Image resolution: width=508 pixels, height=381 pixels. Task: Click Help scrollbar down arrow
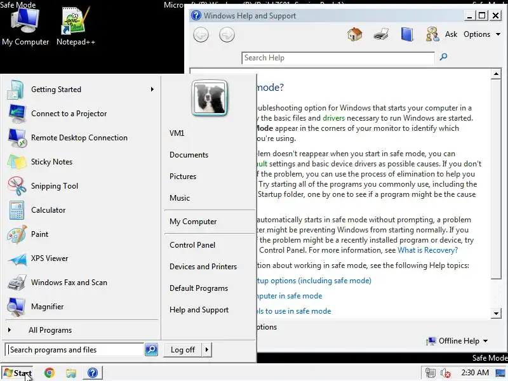coord(496,313)
